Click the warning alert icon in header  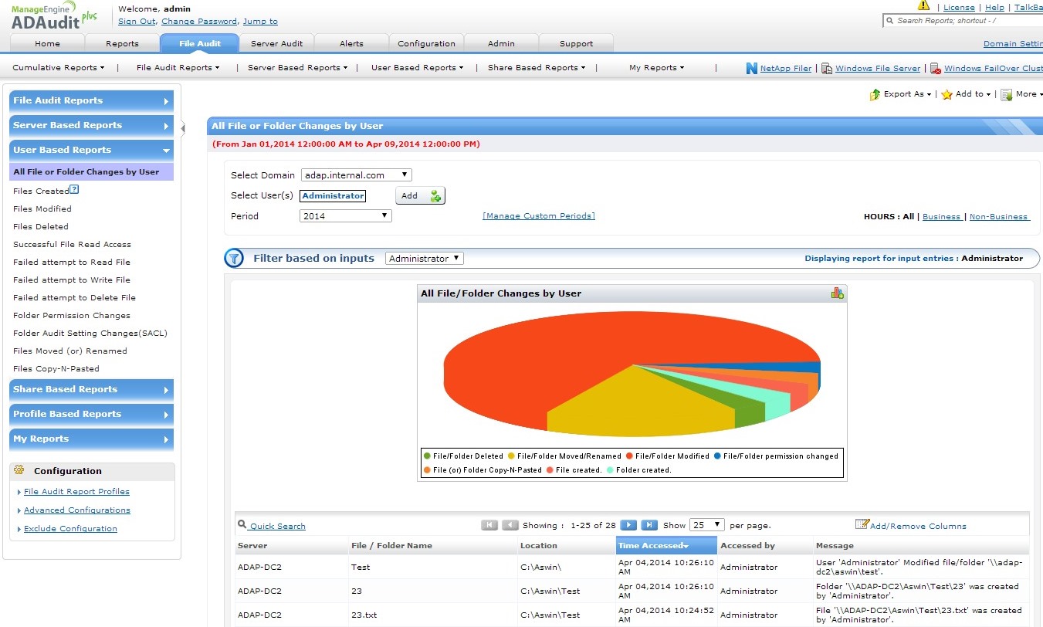click(x=923, y=5)
